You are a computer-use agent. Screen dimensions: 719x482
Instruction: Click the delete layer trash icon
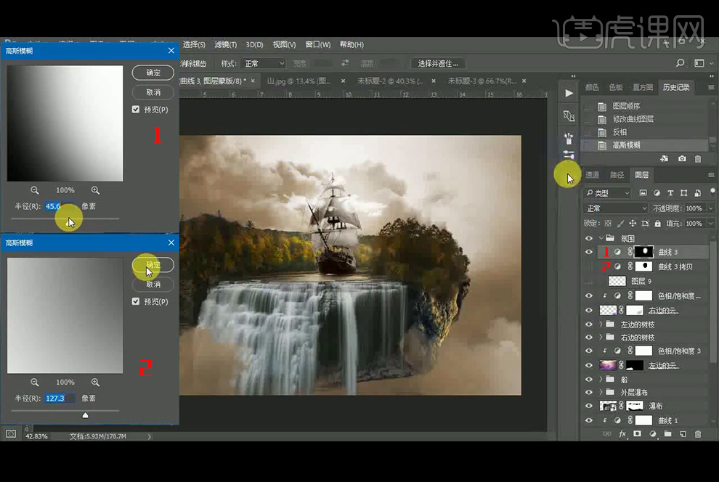pos(698,434)
